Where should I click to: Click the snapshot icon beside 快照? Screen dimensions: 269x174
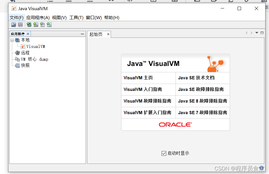pyautogui.click(x=17, y=65)
